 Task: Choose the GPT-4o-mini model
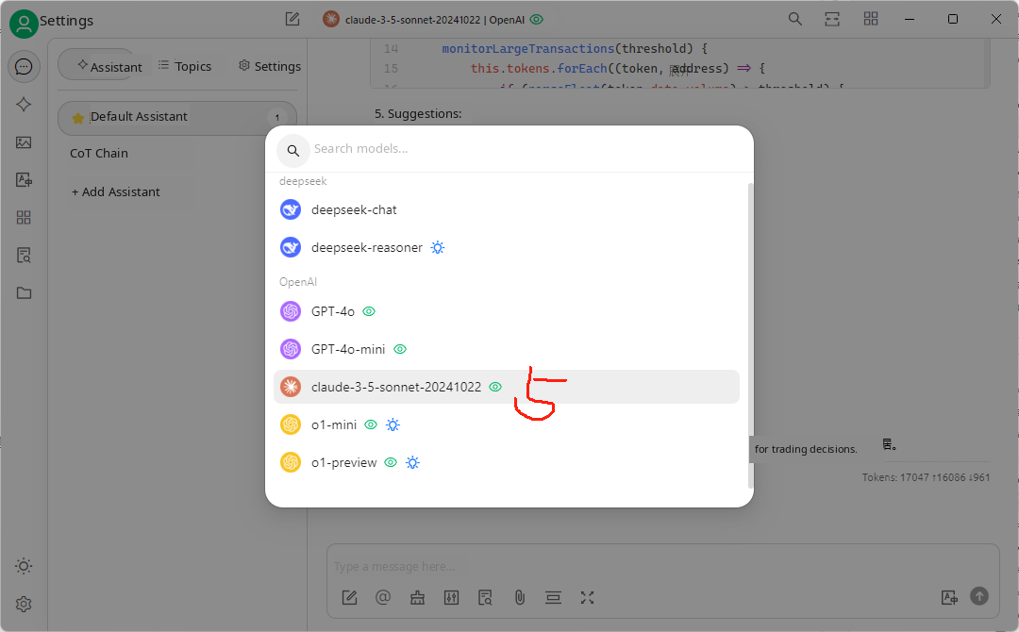507,349
